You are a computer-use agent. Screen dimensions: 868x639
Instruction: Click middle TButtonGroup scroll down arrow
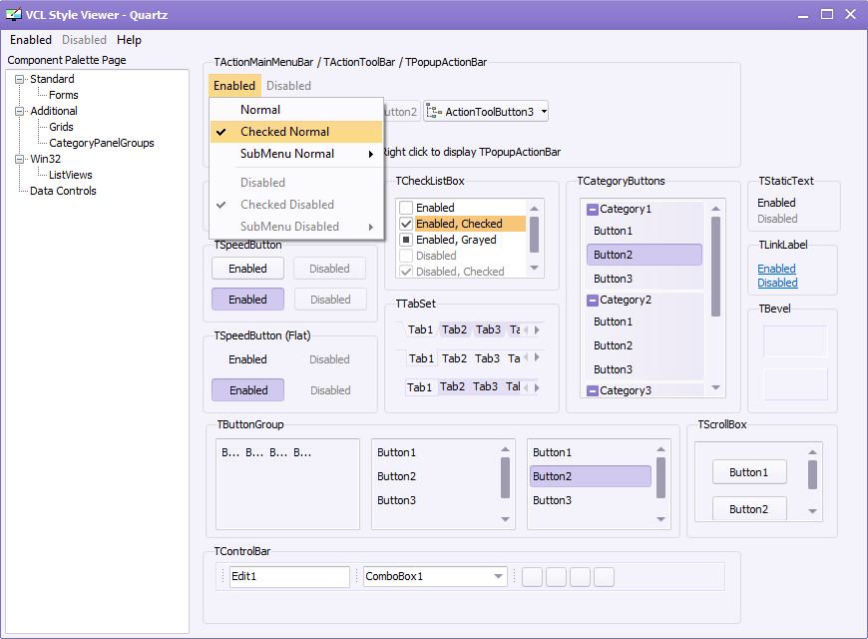pyautogui.click(x=506, y=519)
